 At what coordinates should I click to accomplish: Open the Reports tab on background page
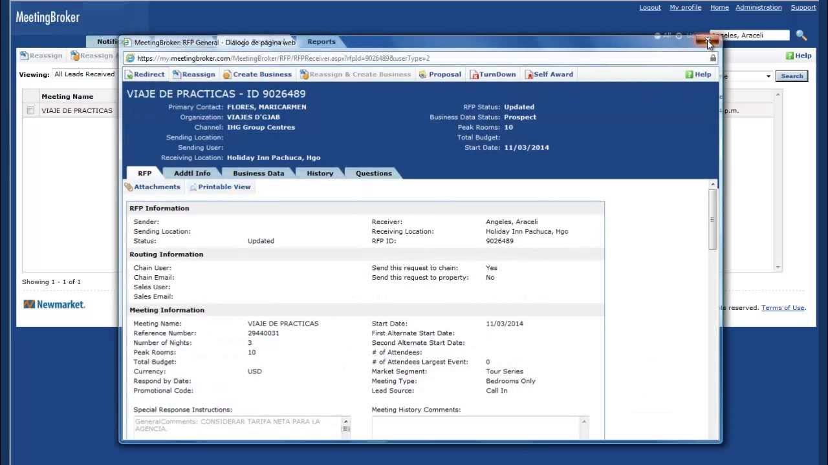tap(321, 42)
